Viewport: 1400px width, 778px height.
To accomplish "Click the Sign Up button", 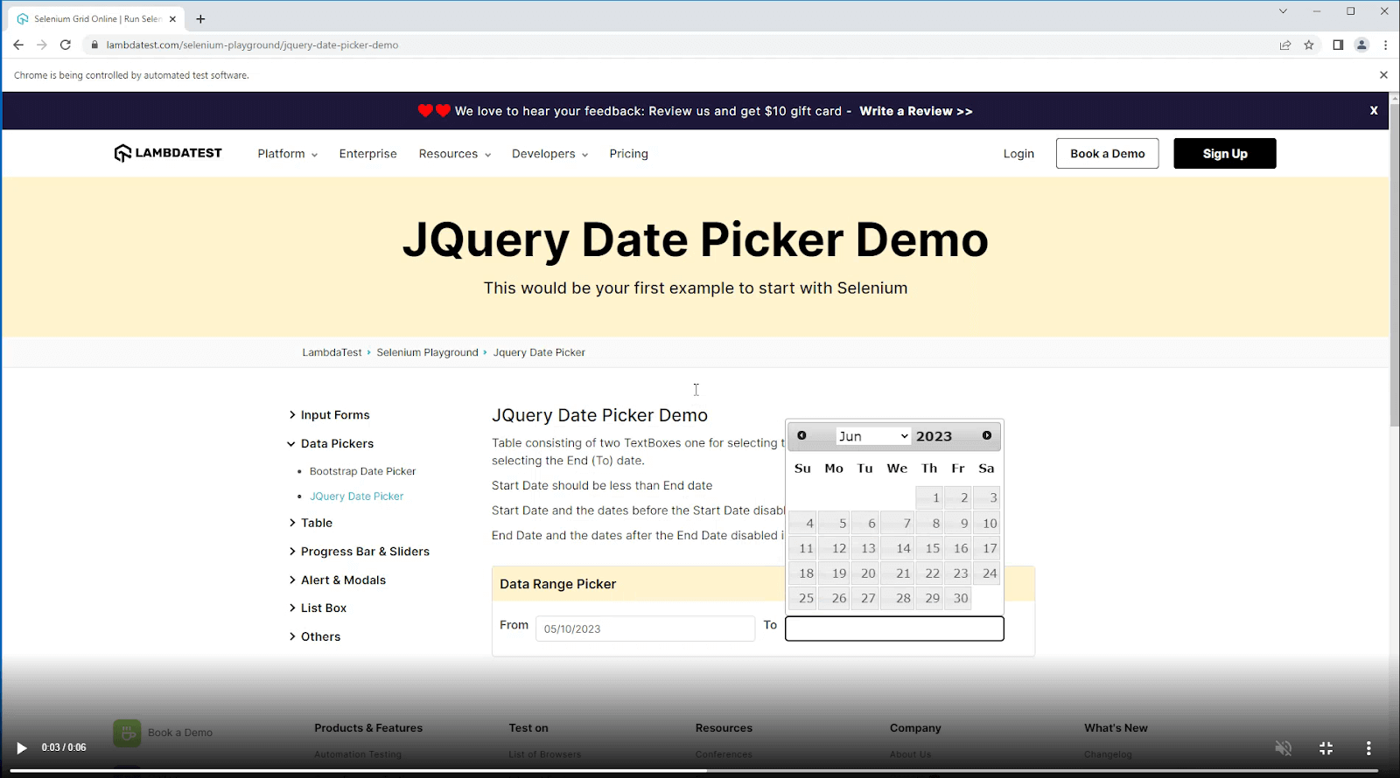I will pyautogui.click(x=1224, y=154).
